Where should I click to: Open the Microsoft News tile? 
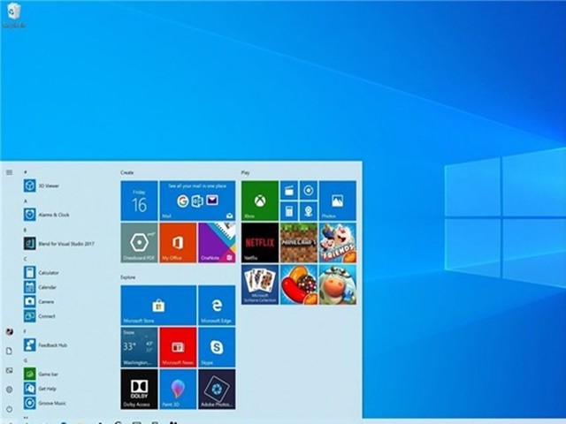[178, 347]
